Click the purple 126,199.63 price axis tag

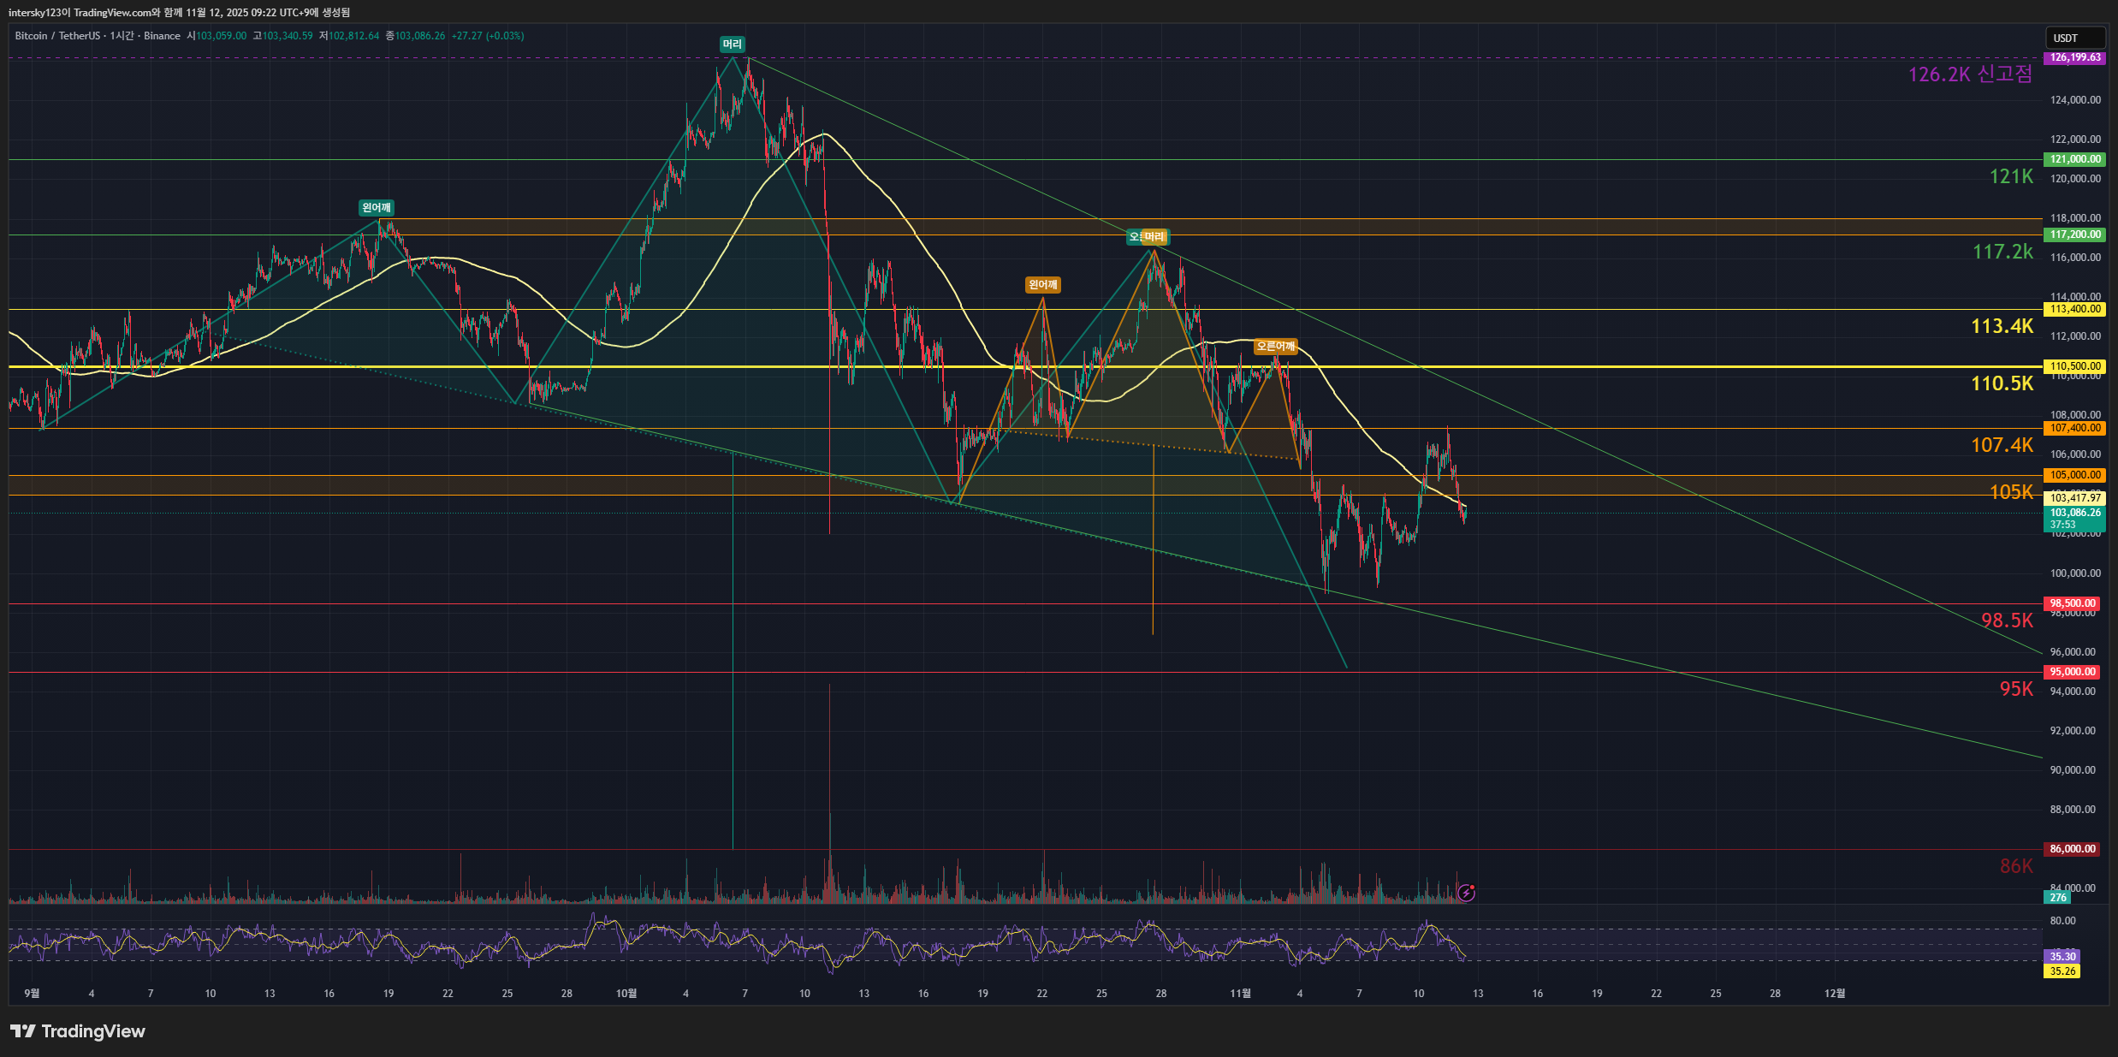[2074, 57]
